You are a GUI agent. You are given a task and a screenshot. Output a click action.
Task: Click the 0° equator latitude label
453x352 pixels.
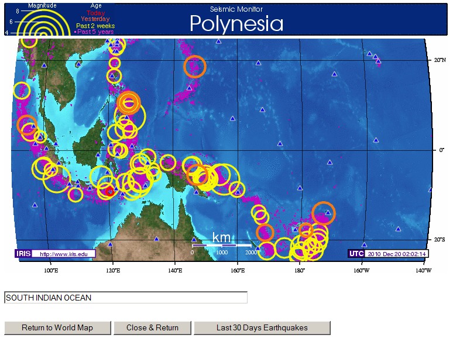(x=441, y=150)
